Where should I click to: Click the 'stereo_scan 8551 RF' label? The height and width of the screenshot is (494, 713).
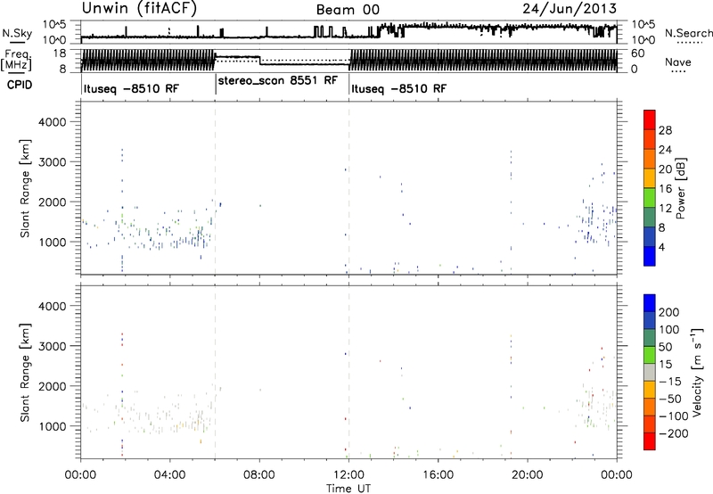[x=278, y=81]
